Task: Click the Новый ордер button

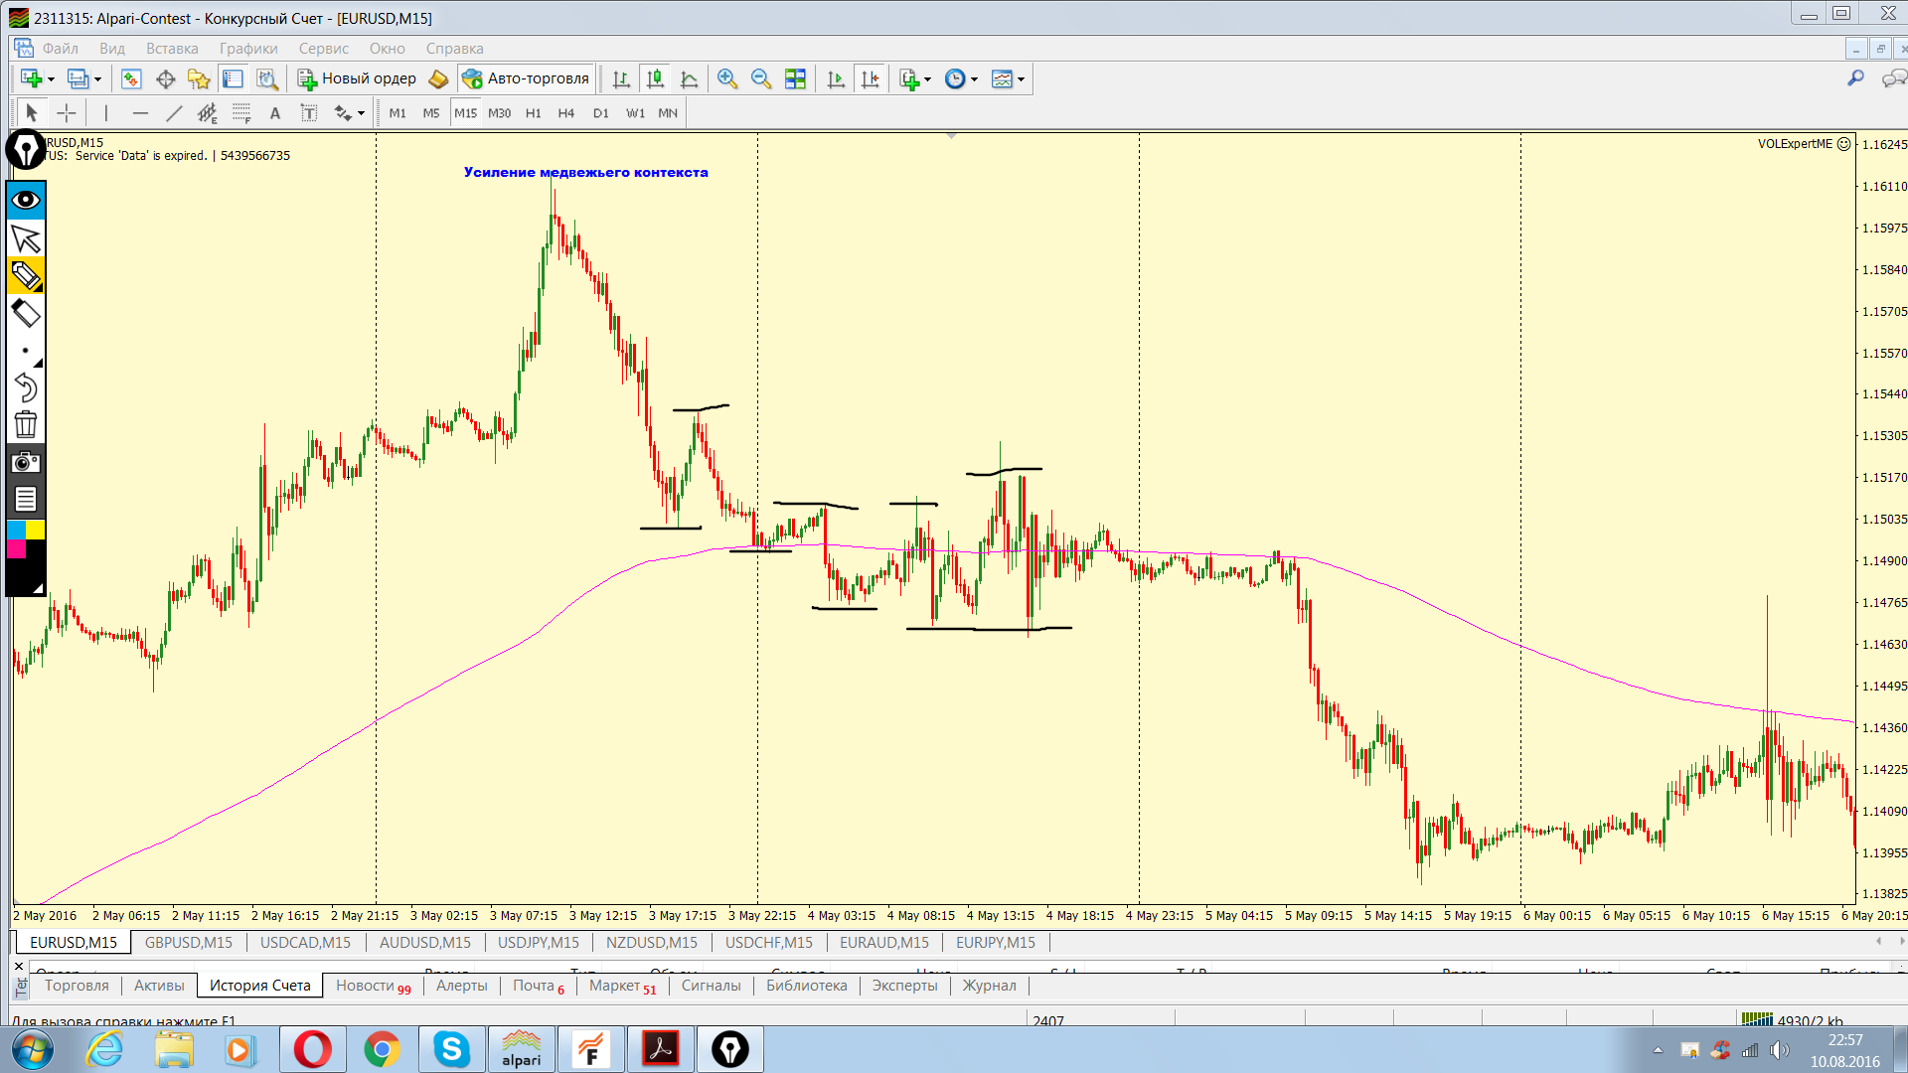Action: point(358,79)
